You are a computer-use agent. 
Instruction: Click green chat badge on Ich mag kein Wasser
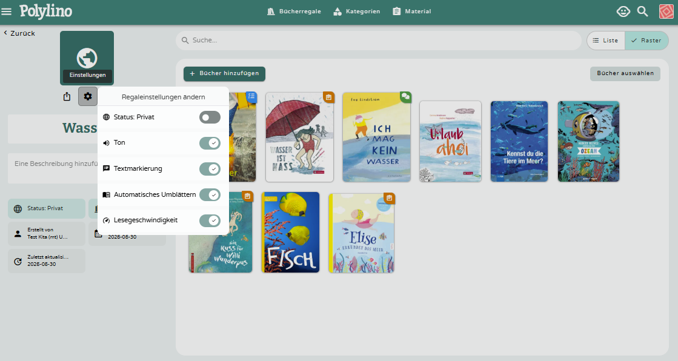(405, 97)
